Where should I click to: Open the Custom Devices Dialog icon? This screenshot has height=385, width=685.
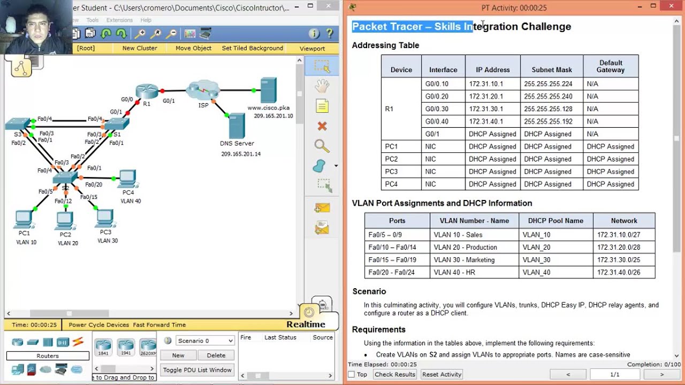(205, 34)
